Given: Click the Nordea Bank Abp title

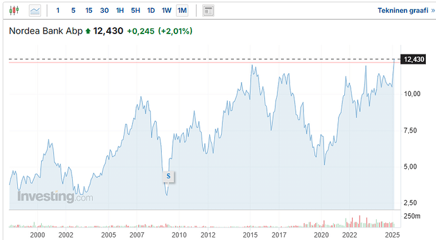Looking at the screenshot, I should (46, 31).
